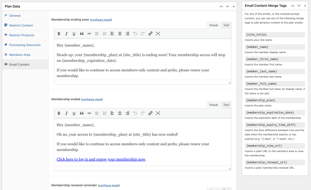Insert blockquote in Membership ended editor
Viewport: 311px width, 190px height.
(82, 113)
